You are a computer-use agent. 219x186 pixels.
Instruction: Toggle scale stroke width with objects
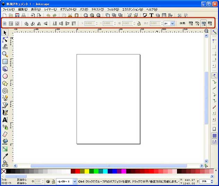[x=191, y=23]
